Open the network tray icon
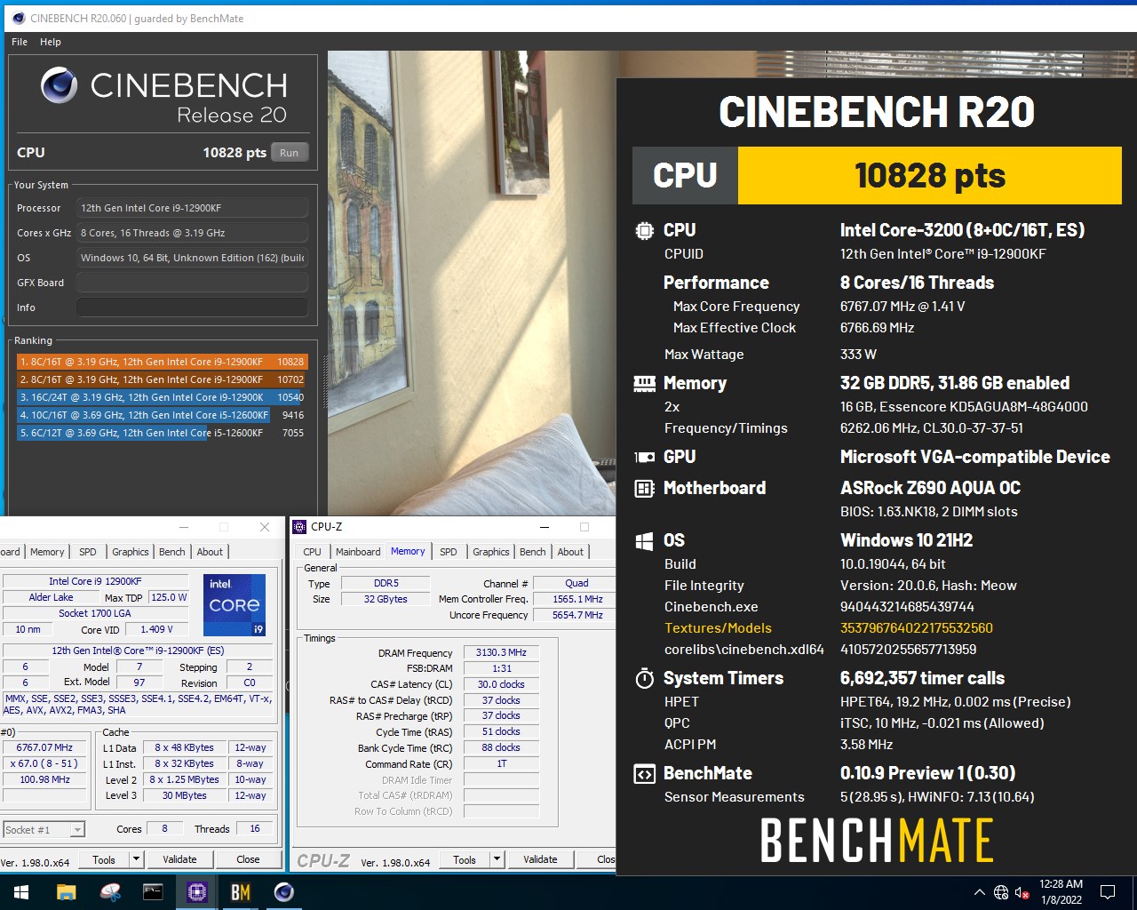This screenshot has width=1137, height=910. [1001, 892]
